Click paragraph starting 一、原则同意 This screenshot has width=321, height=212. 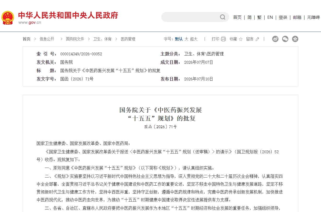pyautogui.click(x=130, y=168)
